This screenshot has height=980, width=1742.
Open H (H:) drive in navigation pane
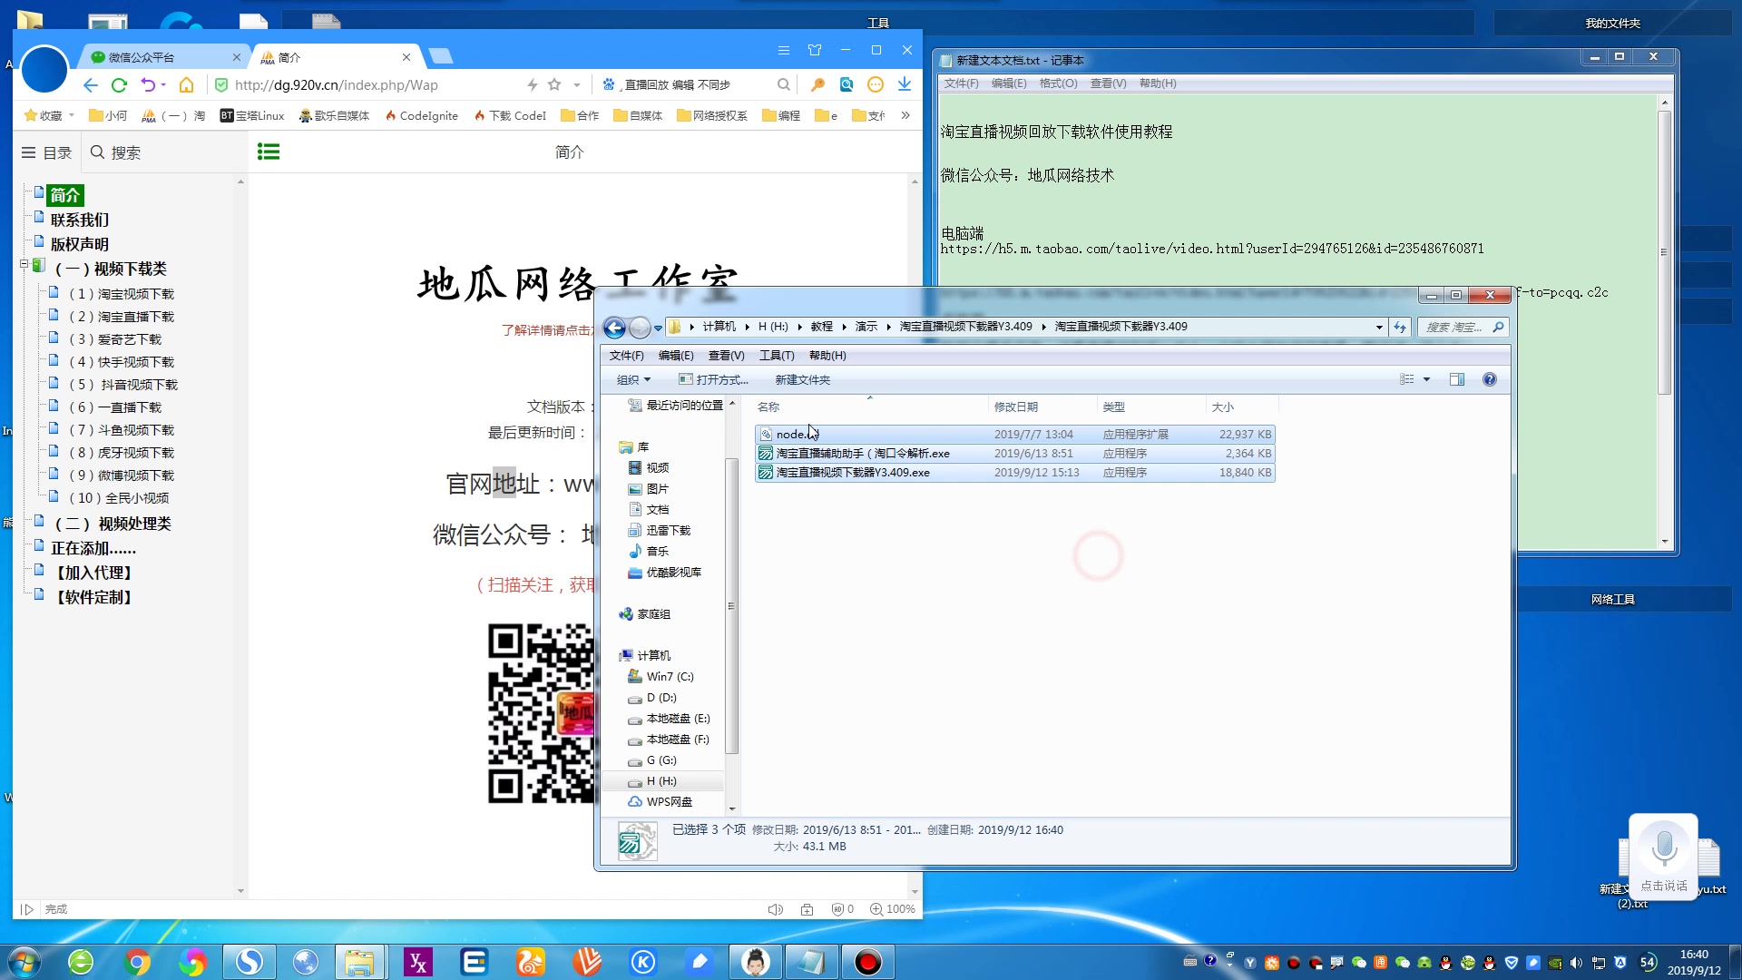(x=661, y=781)
